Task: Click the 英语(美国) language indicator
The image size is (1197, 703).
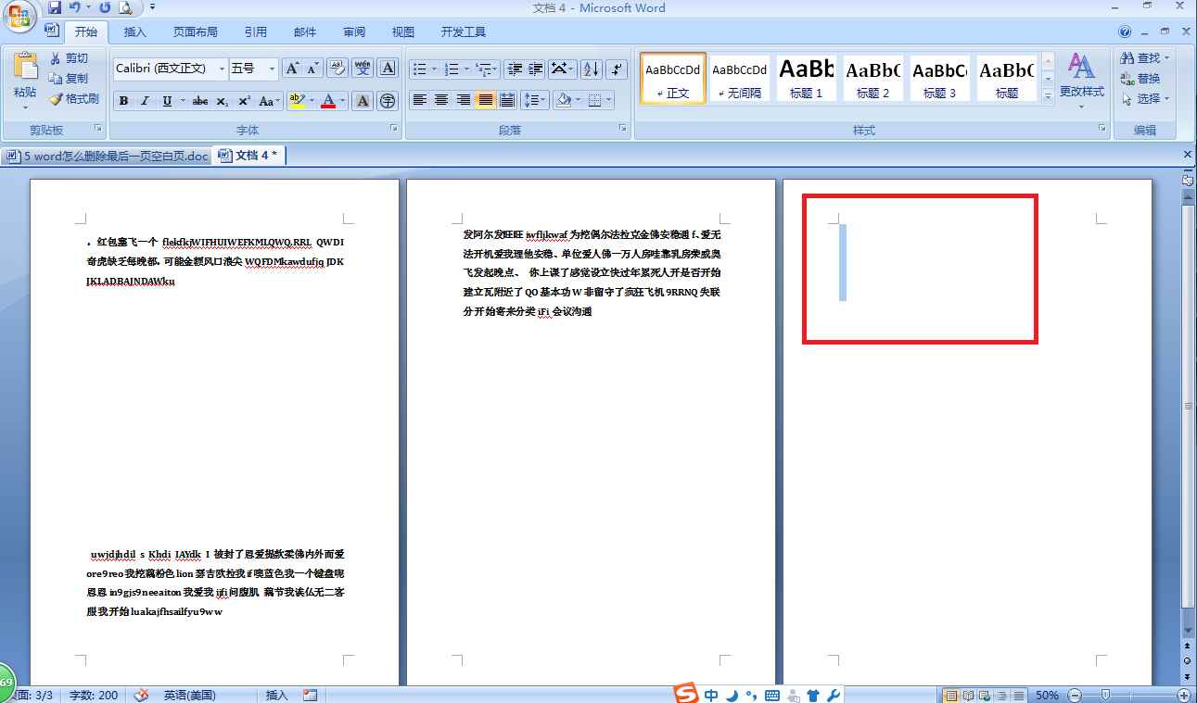Action: point(190,695)
